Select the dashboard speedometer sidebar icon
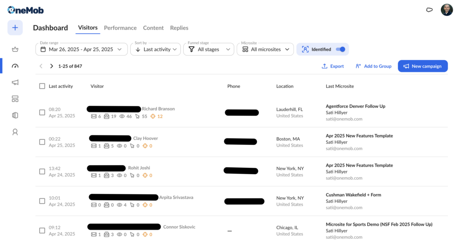Image resolution: width=463 pixels, height=245 pixels. pos(15,66)
